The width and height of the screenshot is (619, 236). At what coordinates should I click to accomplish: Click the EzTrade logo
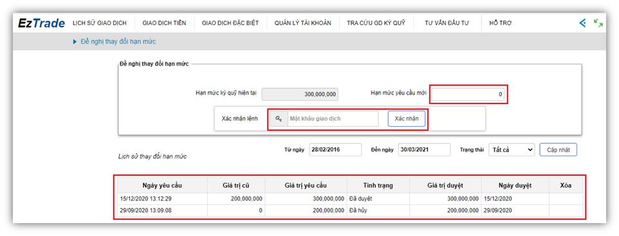pos(41,23)
